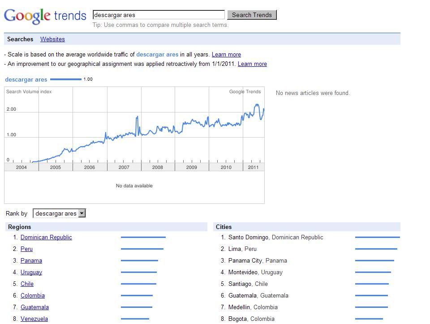
Task: Open first Learn more link about scale
Action: tap(226, 54)
